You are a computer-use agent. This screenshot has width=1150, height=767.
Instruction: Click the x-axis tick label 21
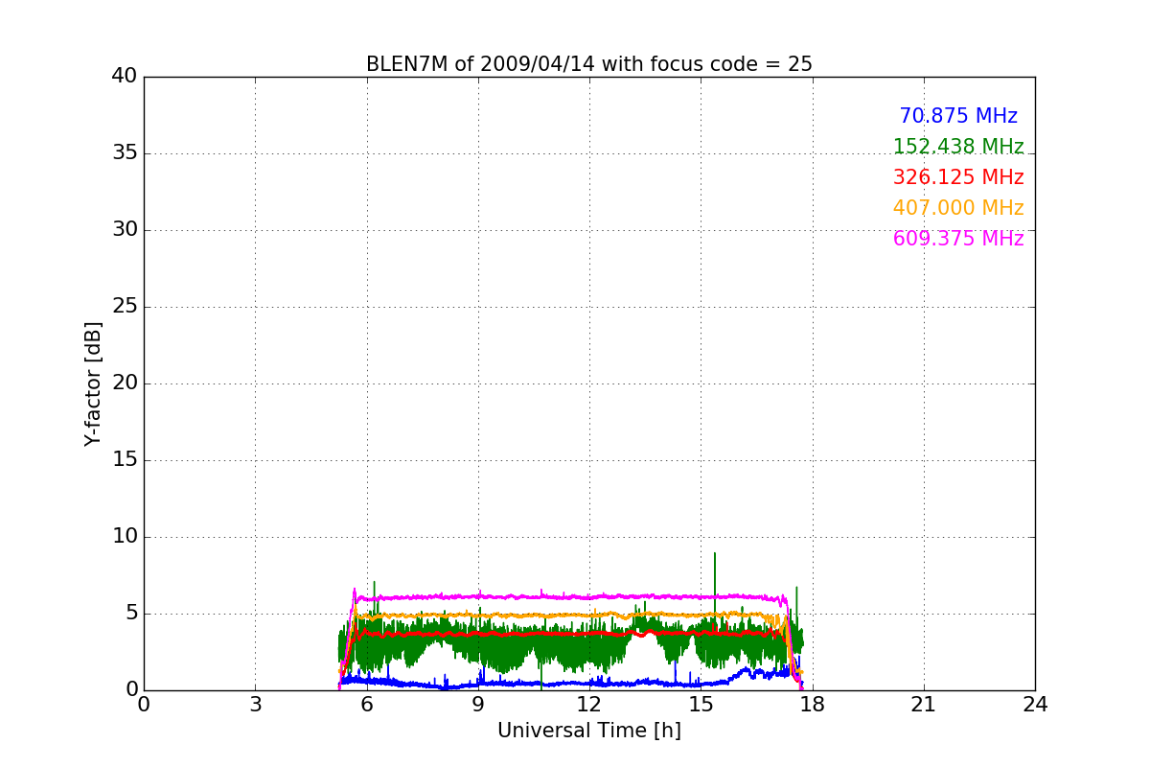tap(924, 705)
